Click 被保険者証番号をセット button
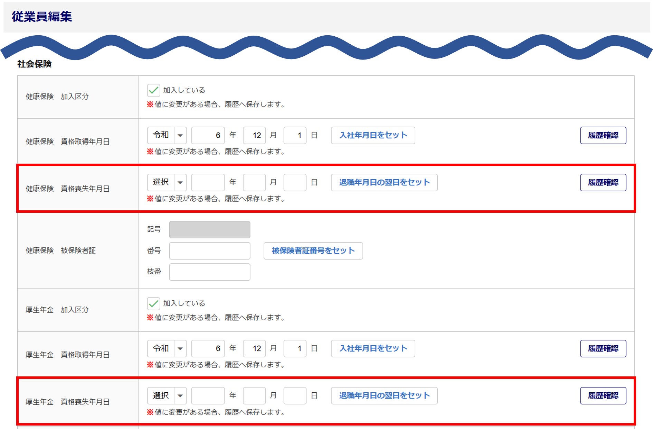Image resolution: width=653 pixels, height=429 pixels. (x=313, y=250)
